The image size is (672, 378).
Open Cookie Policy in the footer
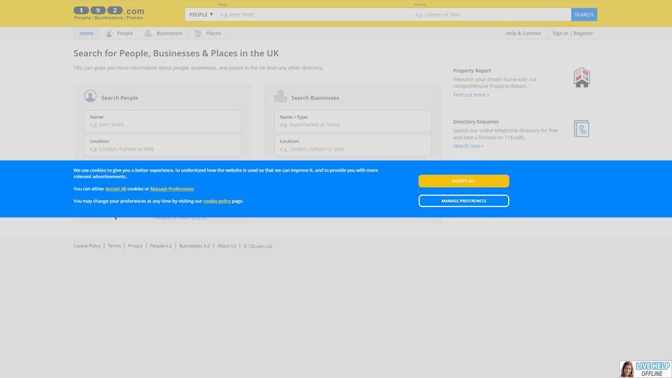coord(87,246)
